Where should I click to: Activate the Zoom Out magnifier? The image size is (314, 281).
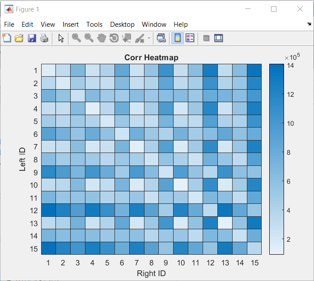(89, 38)
